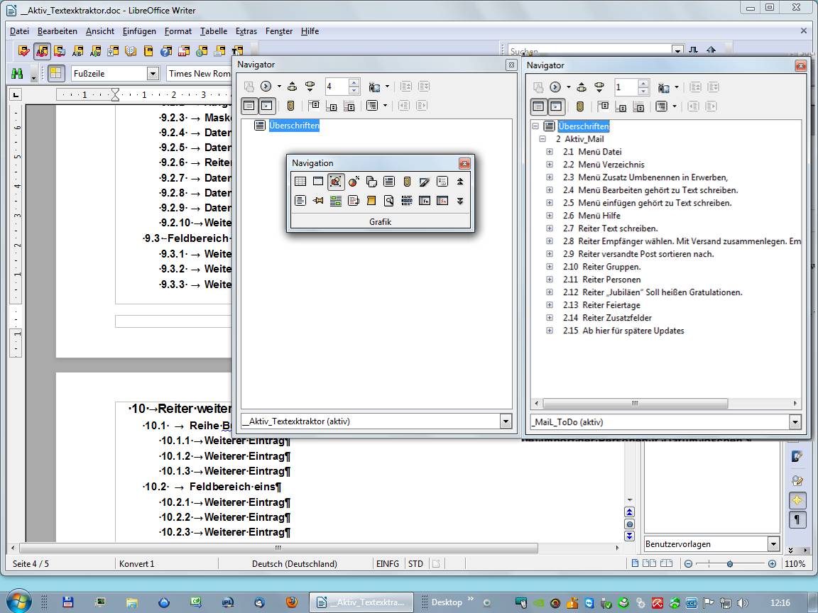Select Headings icon in Navigation toolbar
The image size is (818, 613).
pyautogui.click(x=389, y=182)
